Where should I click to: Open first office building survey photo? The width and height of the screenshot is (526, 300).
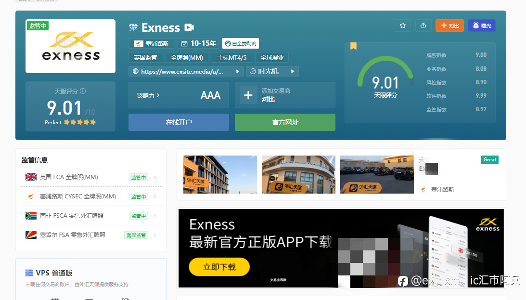[x=220, y=174]
